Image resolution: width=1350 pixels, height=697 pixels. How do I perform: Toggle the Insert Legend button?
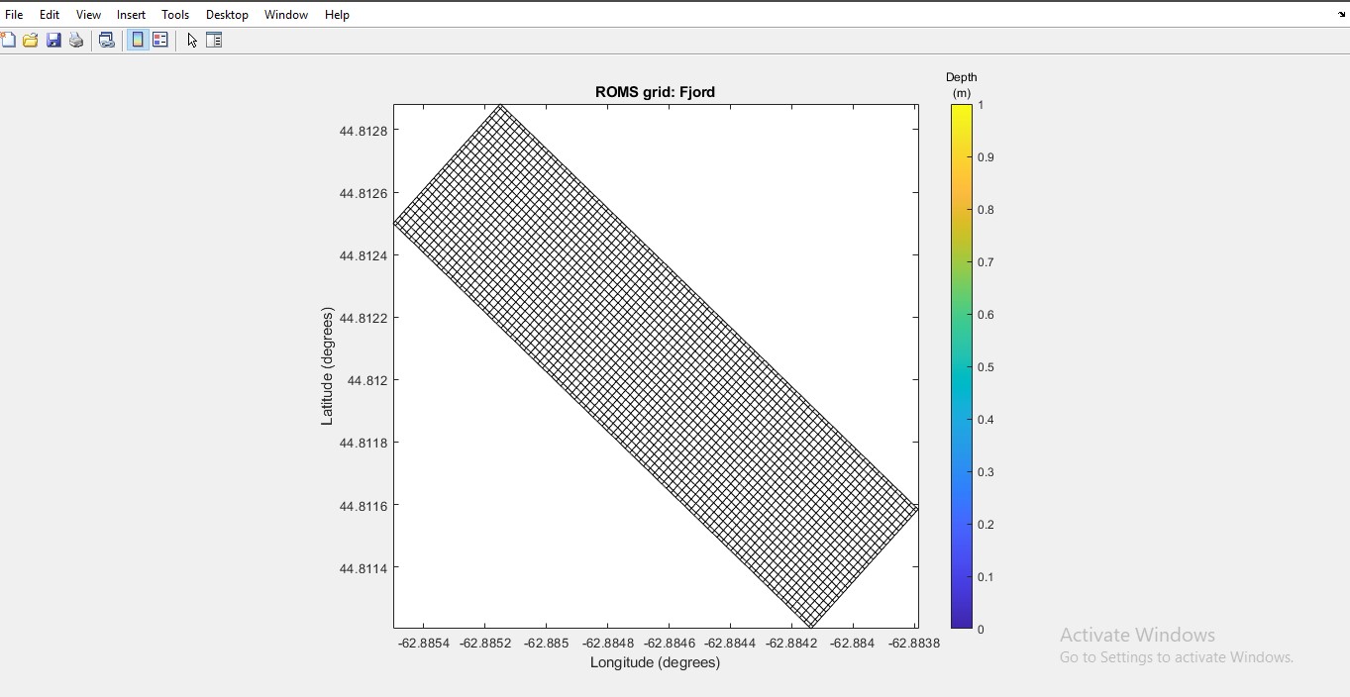pos(159,41)
